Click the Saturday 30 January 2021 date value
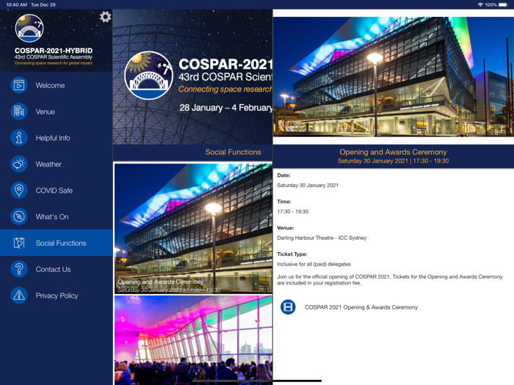 pos(308,186)
